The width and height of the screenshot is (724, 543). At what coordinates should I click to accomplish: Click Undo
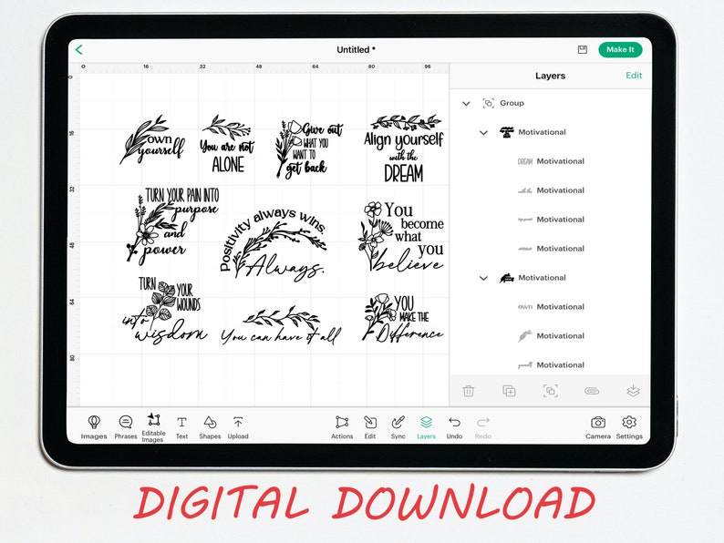454,426
